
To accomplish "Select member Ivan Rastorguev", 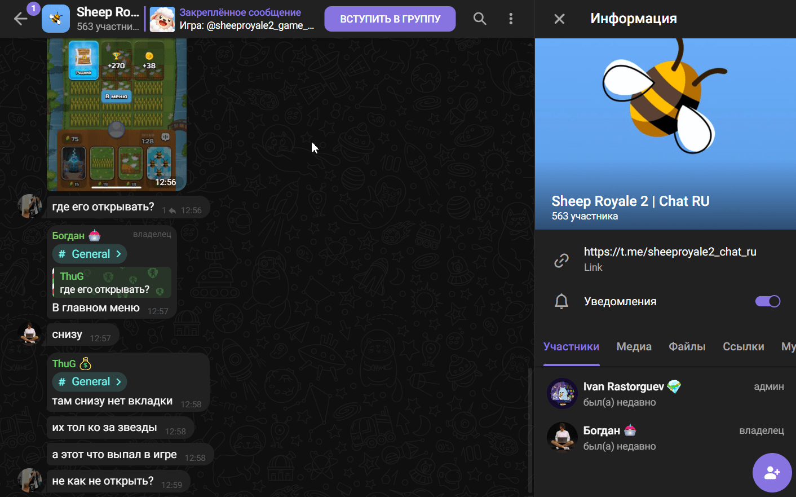I will point(665,394).
